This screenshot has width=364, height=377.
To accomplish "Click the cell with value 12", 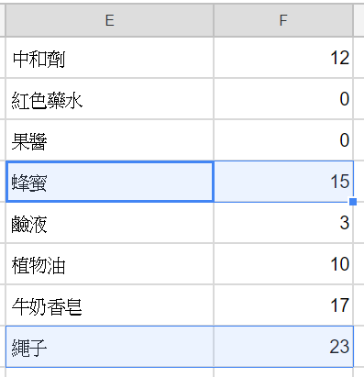I will [283, 58].
